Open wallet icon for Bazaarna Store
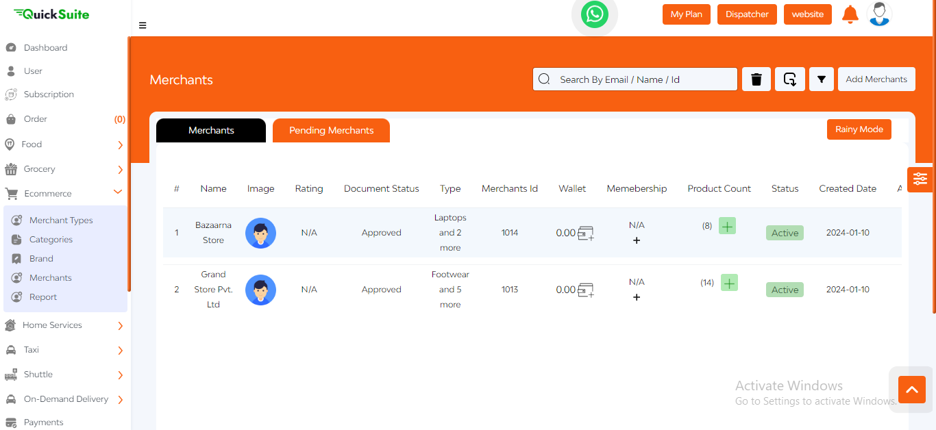 coord(585,233)
